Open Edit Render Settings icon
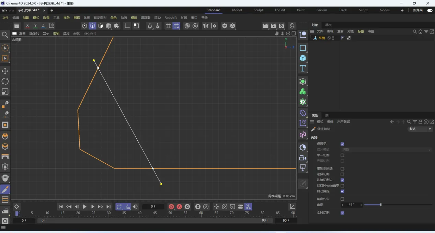 pos(282,26)
